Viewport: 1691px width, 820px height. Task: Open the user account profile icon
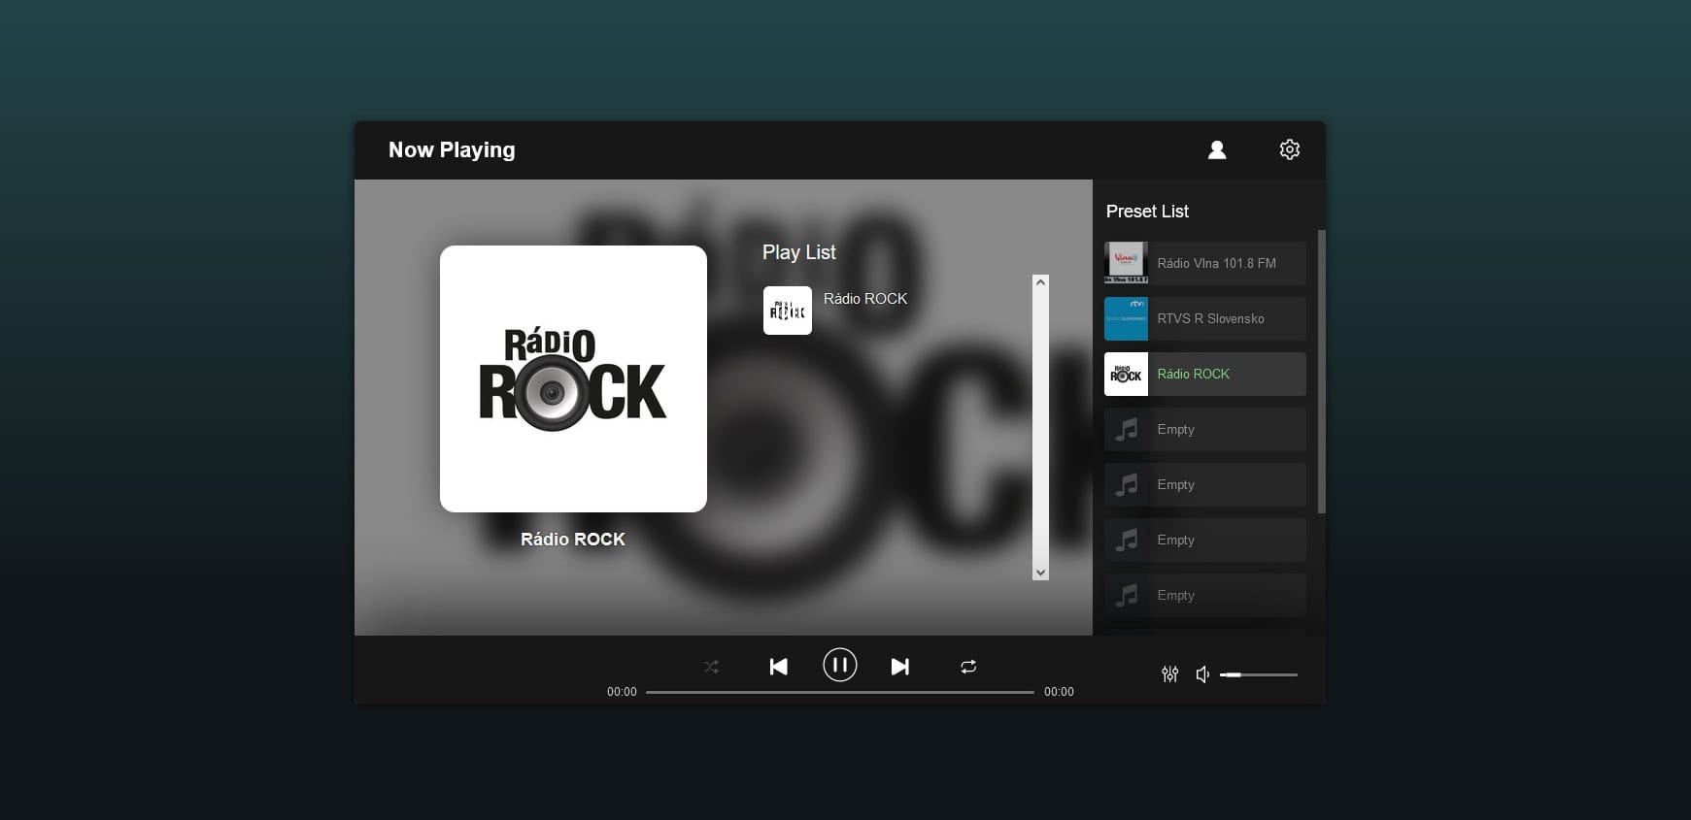1216,149
